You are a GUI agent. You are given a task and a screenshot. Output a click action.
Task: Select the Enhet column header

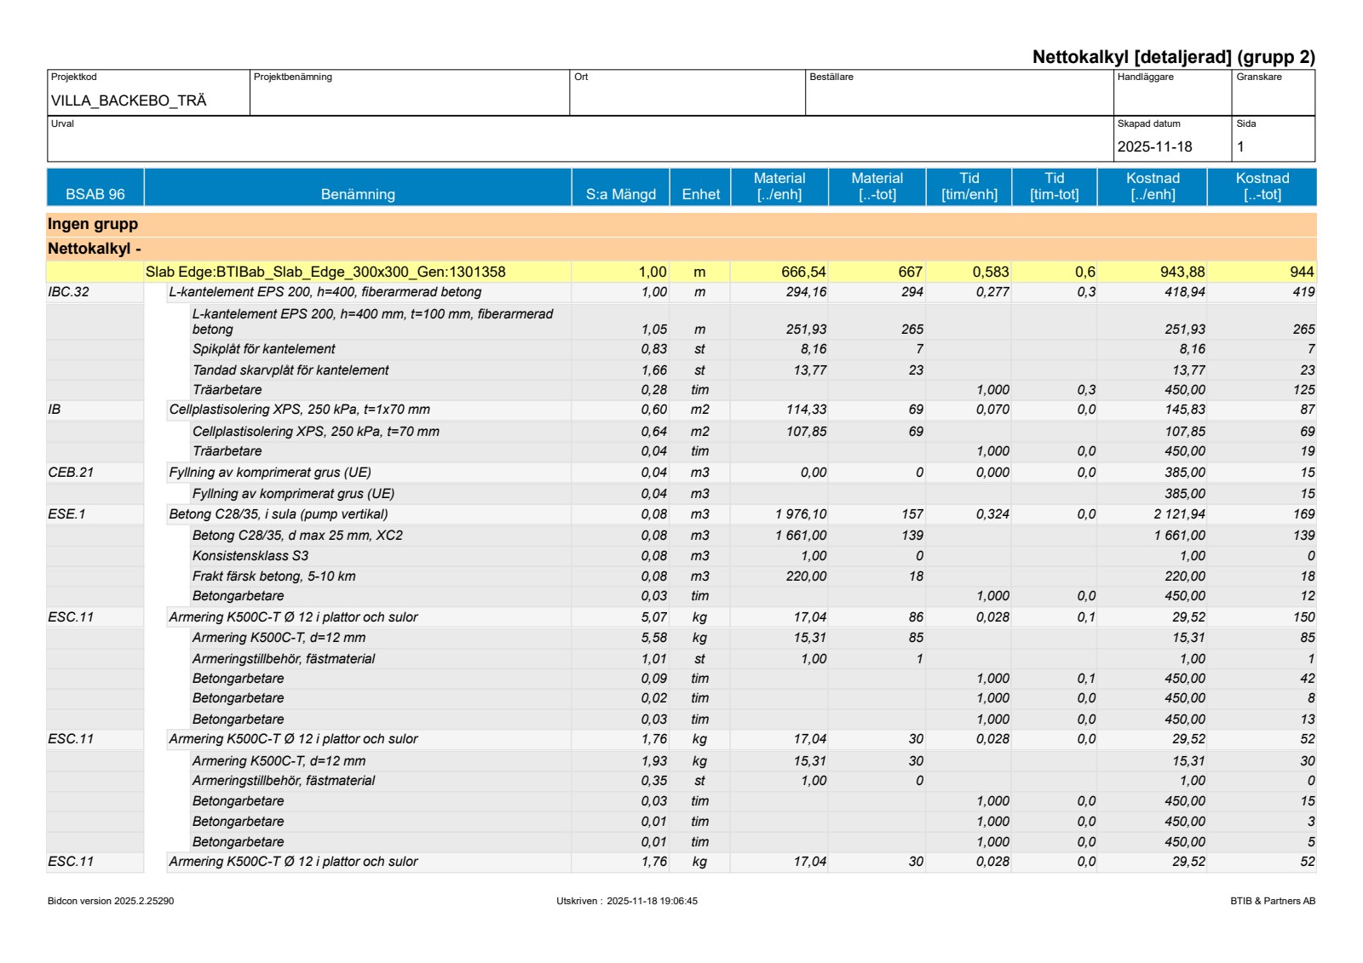(700, 187)
